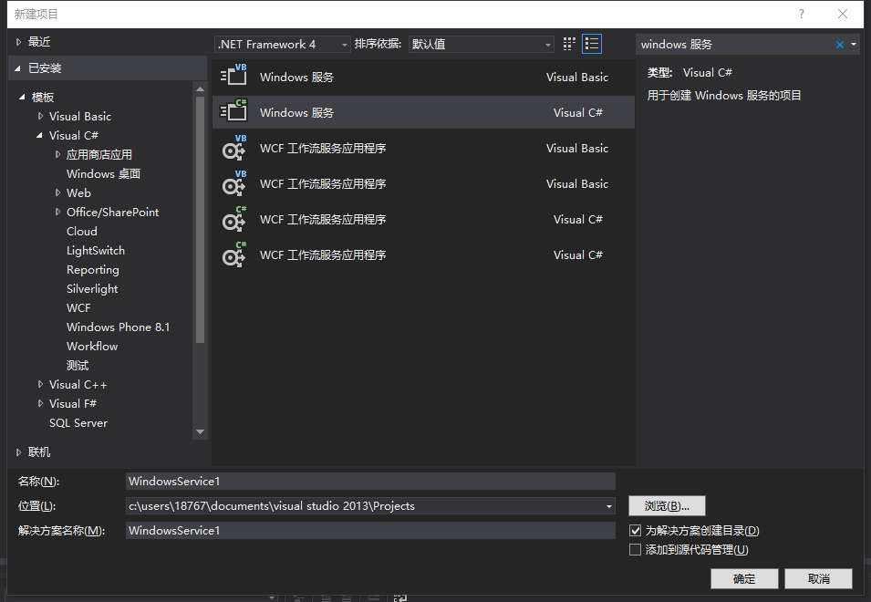The height and width of the screenshot is (602, 871).
Task: Click the 解决方案名称 input field
Action: (x=370, y=530)
